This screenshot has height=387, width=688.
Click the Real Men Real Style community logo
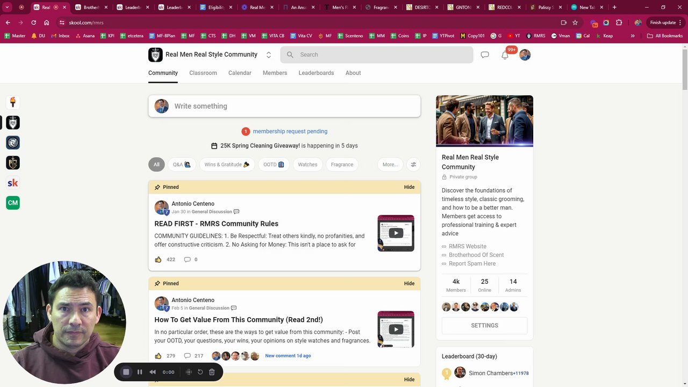point(155,55)
